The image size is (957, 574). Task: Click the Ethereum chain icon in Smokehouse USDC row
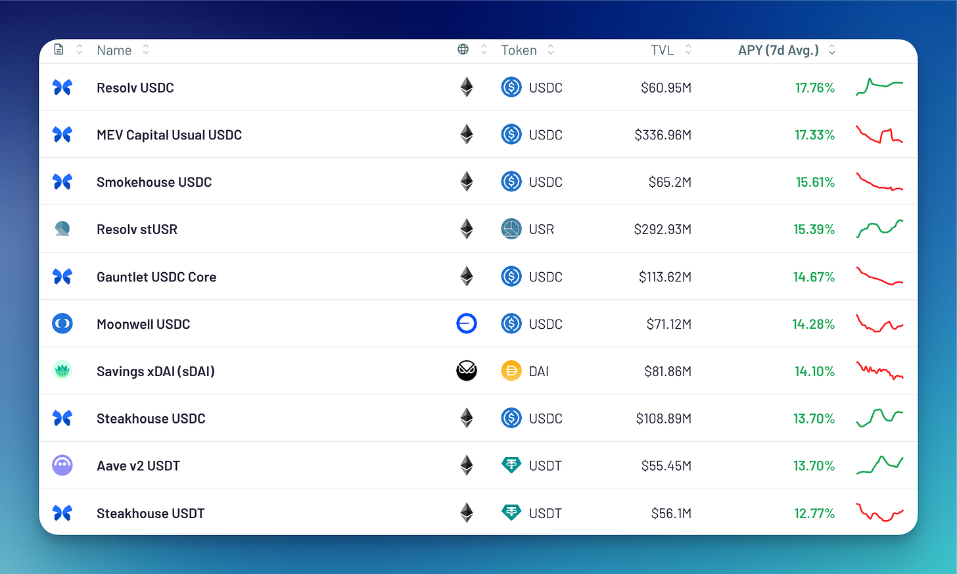click(467, 181)
